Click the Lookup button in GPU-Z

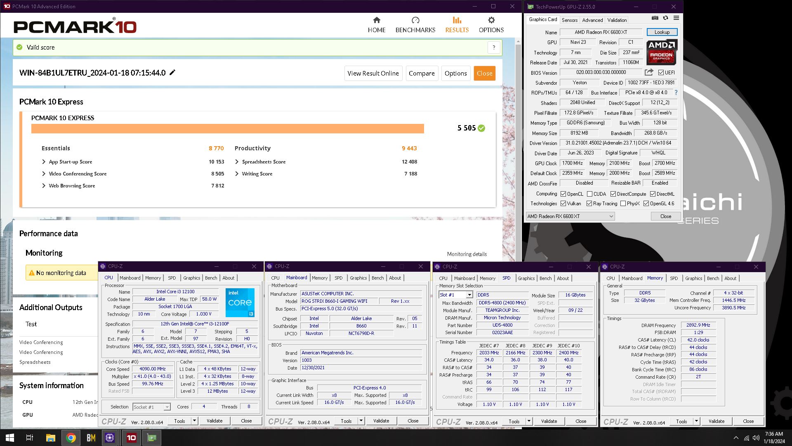click(662, 32)
